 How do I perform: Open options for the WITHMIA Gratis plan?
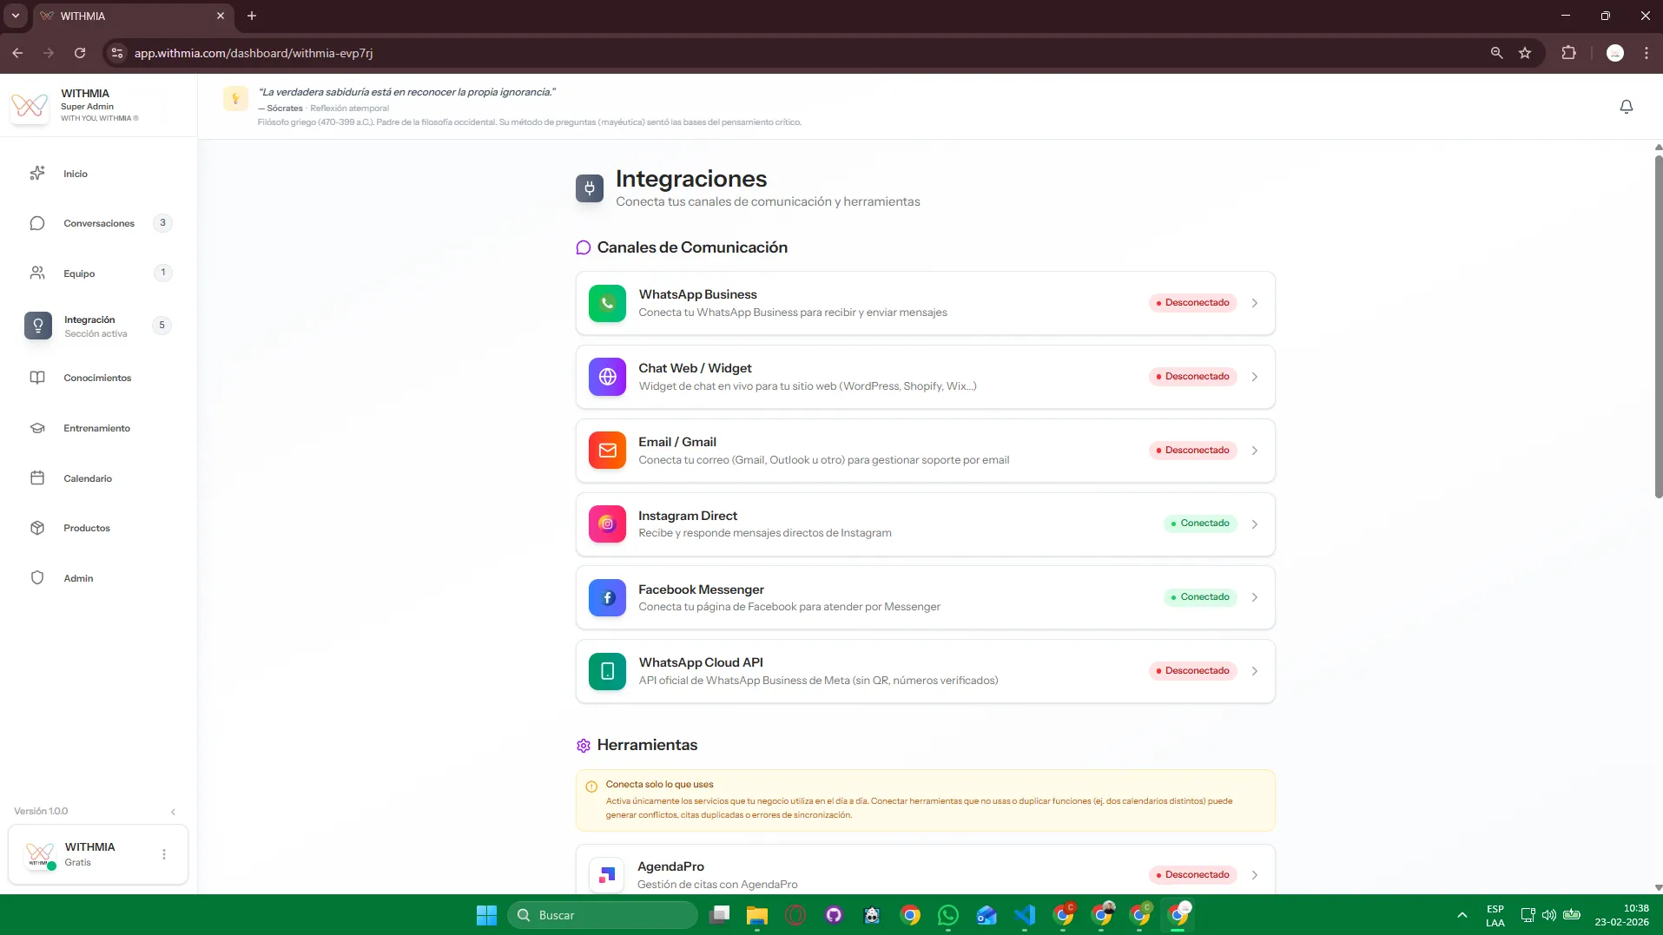[x=163, y=854]
